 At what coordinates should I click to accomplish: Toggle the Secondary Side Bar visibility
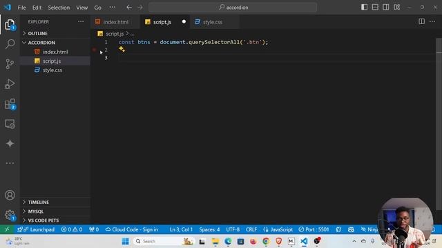385,8
